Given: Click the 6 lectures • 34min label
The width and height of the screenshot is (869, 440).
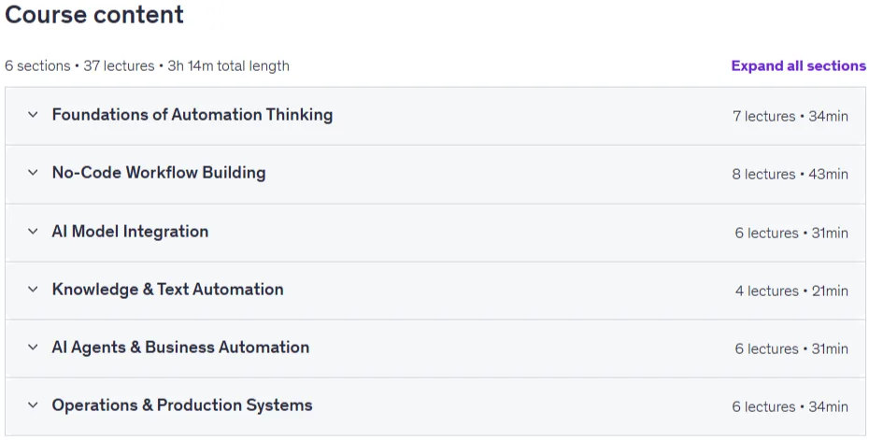Looking at the screenshot, I should click(x=791, y=406).
